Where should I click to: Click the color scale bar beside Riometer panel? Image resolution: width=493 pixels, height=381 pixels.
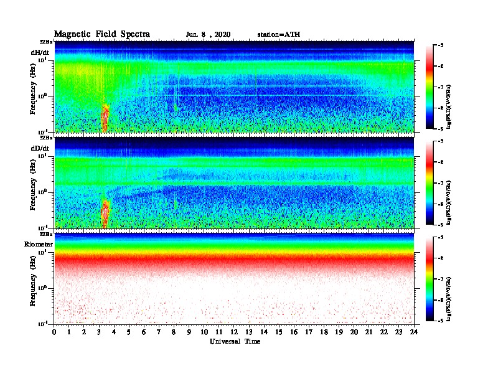click(x=430, y=279)
